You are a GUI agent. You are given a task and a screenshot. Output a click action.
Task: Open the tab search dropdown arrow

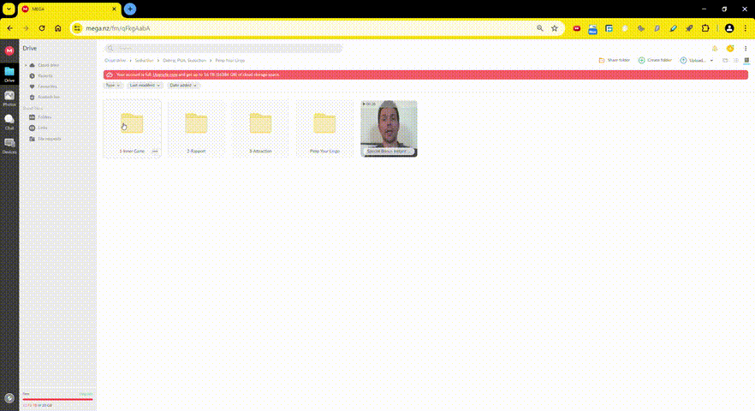pyautogui.click(x=9, y=9)
